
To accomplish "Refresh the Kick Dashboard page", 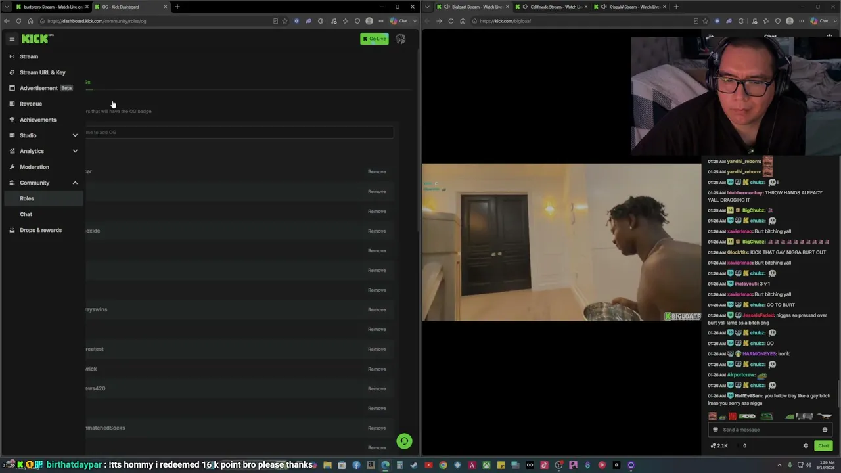I will click(18, 21).
